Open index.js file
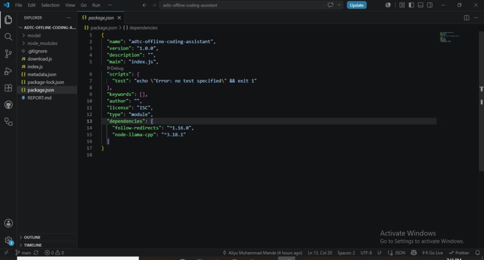Image resolution: width=484 pixels, height=260 pixels. tap(47, 66)
